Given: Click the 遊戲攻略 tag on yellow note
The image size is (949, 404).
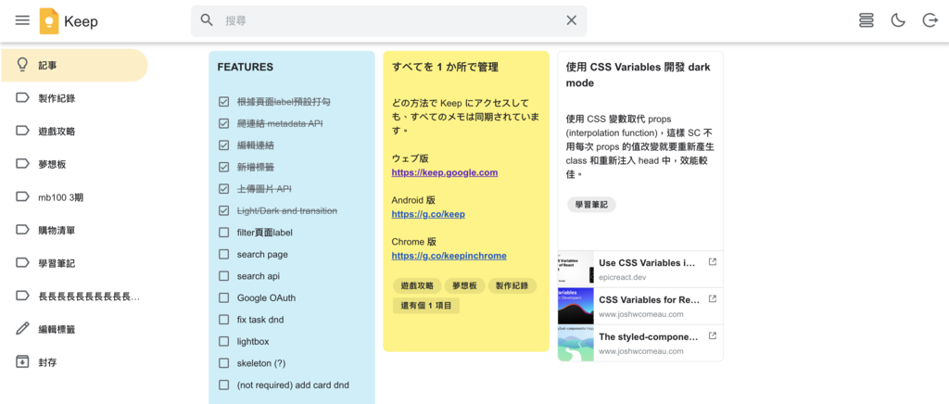Looking at the screenshot, I should [x=417, y=286].
